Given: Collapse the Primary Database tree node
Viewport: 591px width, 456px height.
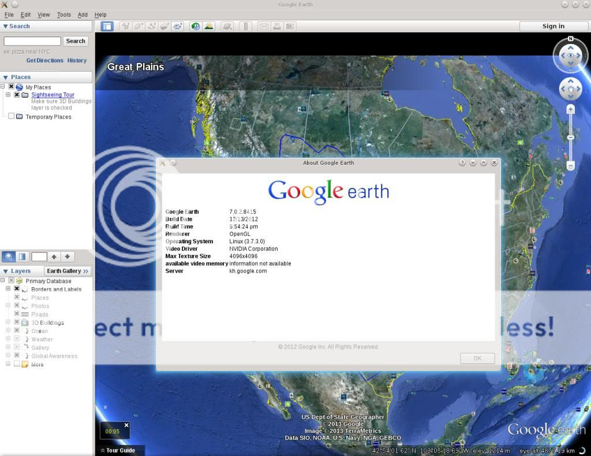Looking at the screenshot, I should (x=3, y=280).
